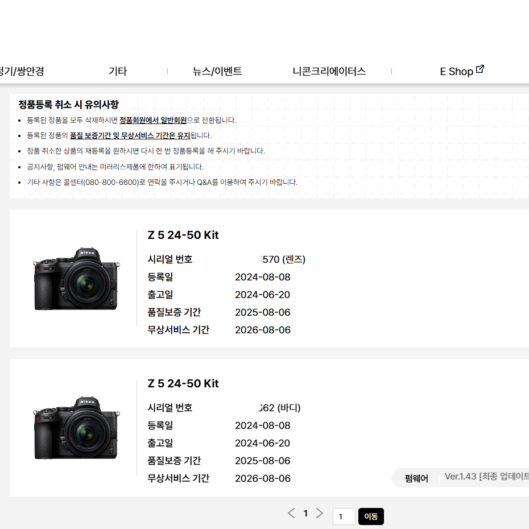529x529 pixels.
Task: Click the body (바디) product camera thumbnail
Action: (x=77, y=427)
